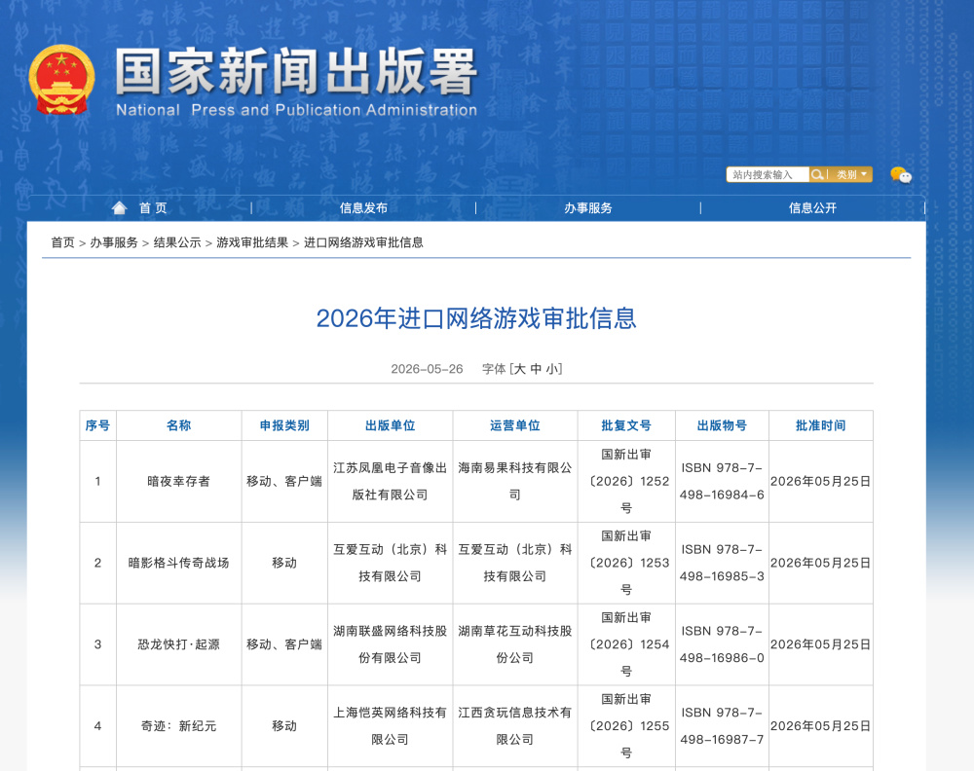The width and height of the screenshot is (974, 771).
Task: Click publisher 湖南联盛网络科技股份有限公司
Action: click(391, 644)
